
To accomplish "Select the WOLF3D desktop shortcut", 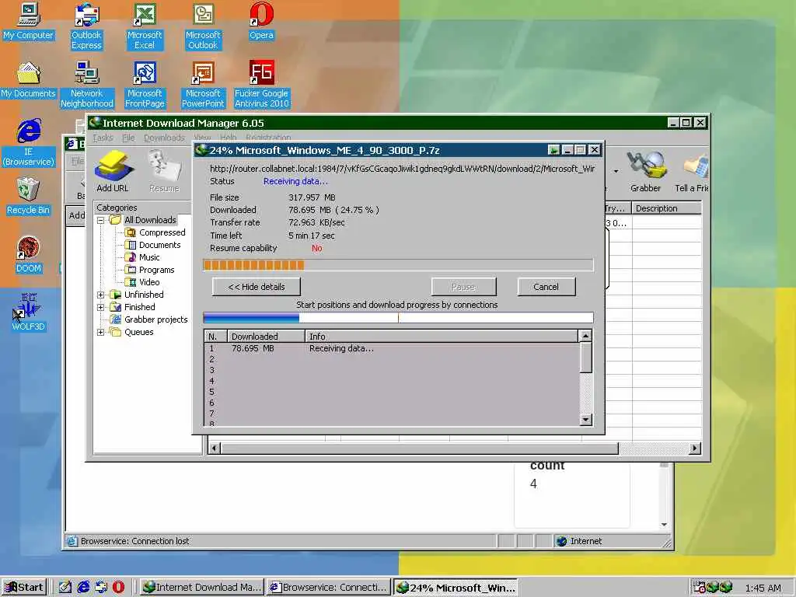I will pos(29,312).
